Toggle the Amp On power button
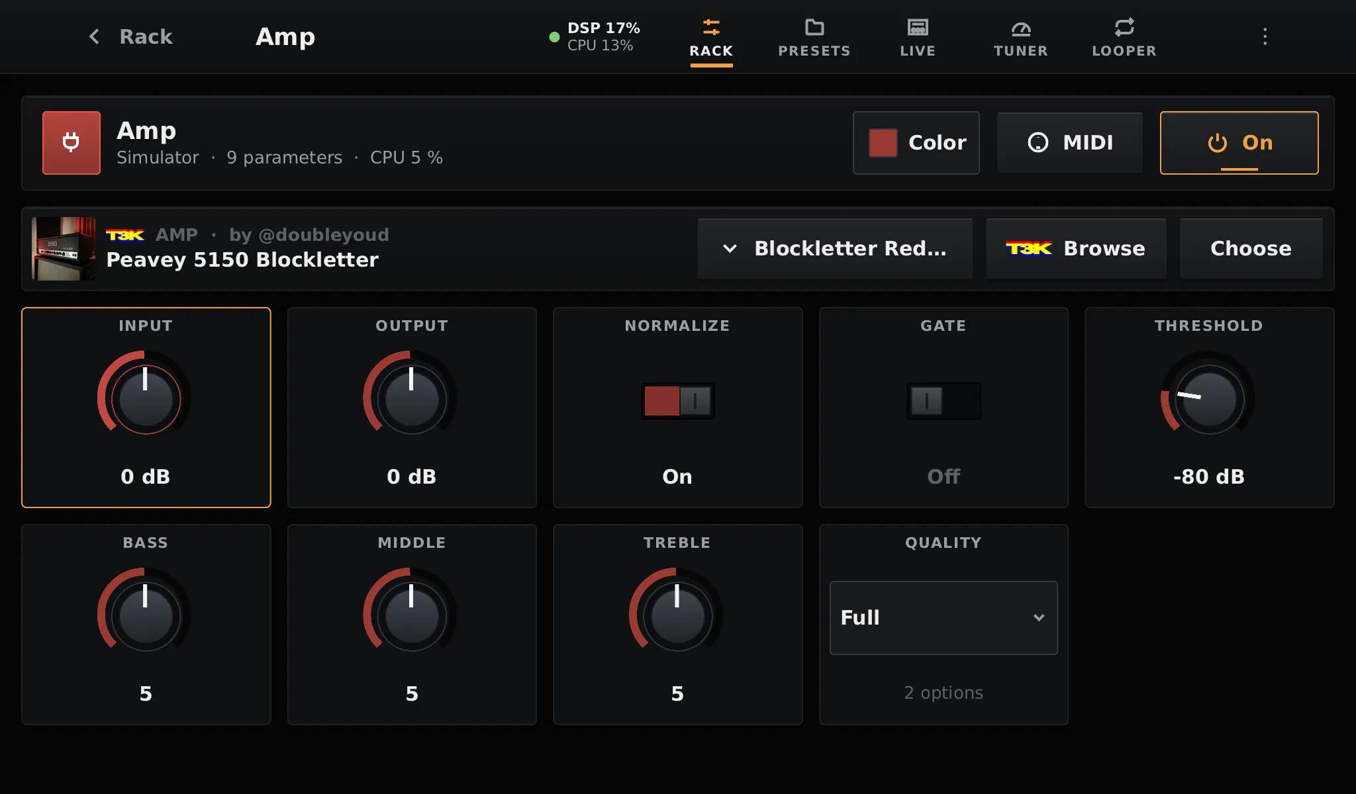 pyautogui.click(x=1239, y=143)
